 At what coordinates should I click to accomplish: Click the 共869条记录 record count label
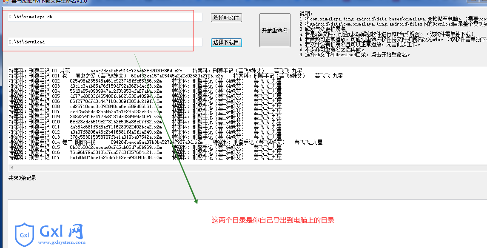[x=23, y=178]
